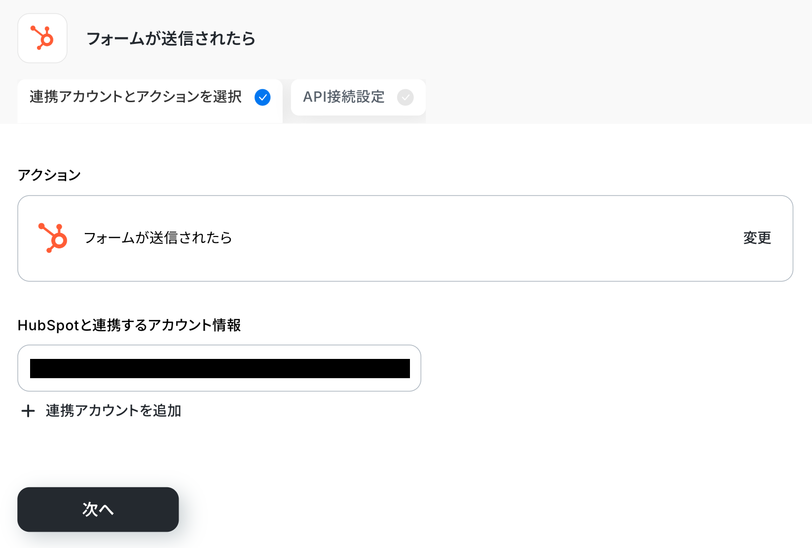The height and width of the screenshot is (548, 812).
Task: Open the HubSpot linked account dropdown
Action: [x=219, y=368]
